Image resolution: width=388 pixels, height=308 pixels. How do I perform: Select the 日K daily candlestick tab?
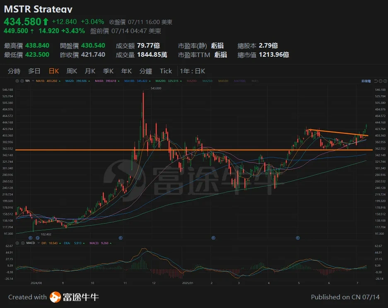point(54,71)
